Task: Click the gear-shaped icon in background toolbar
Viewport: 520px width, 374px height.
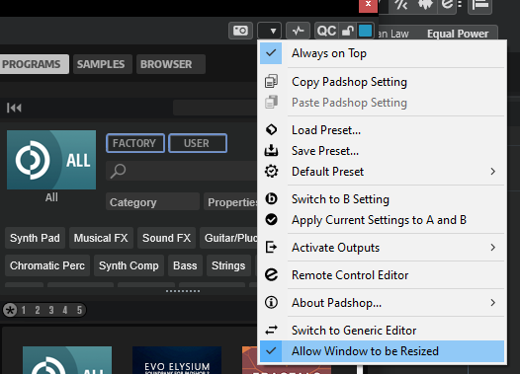Action: (425, 5)
